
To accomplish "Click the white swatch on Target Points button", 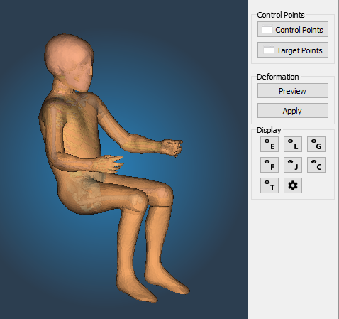I will pyautogui.click(x=269, y=50).
